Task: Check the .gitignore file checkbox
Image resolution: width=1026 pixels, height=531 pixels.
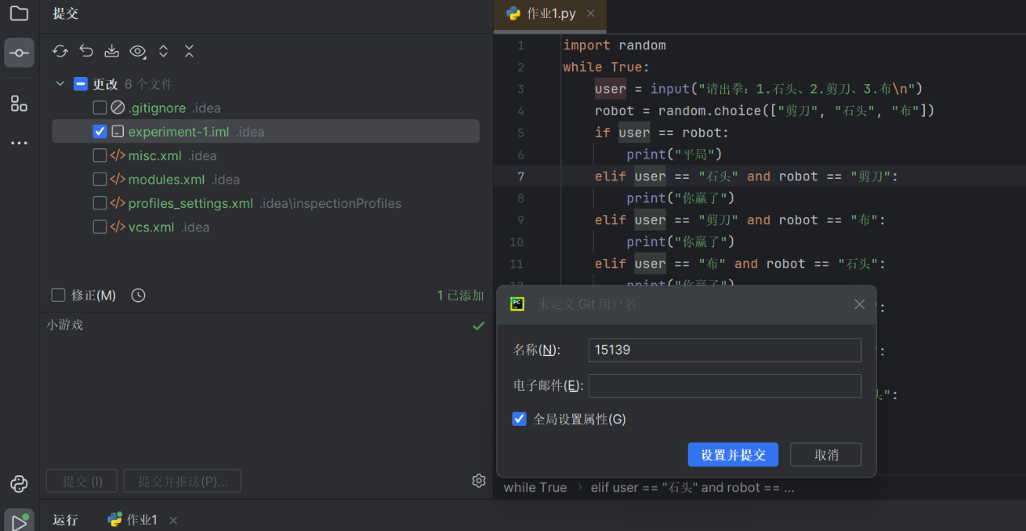Action: click(100, 108)
